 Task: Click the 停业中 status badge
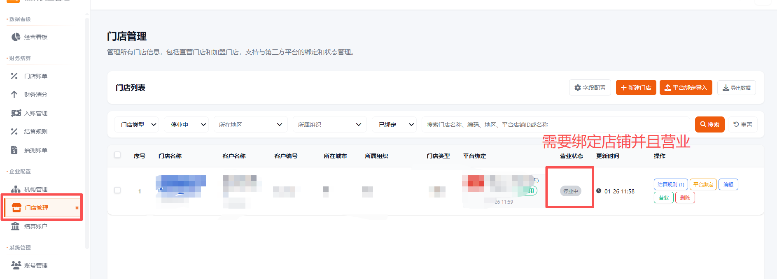[x=571, y=191]
